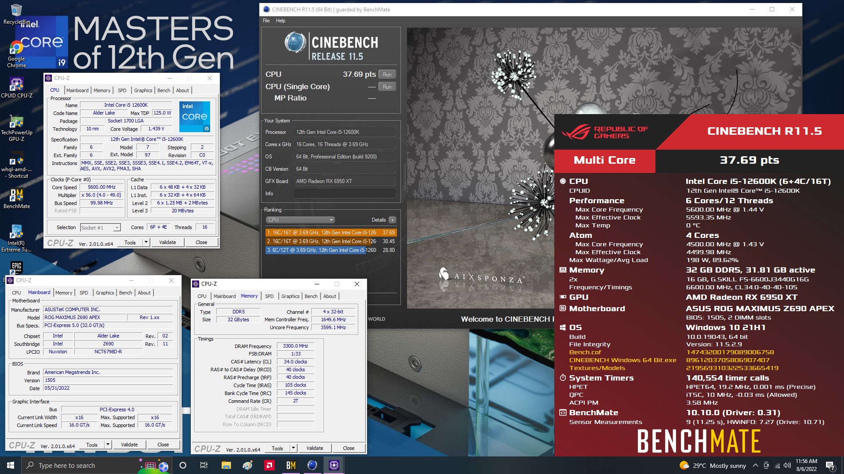Screen dimensions: 844x474
Task: Open the weather widget 29°C Mostly sunny
Action: point(713,466)
